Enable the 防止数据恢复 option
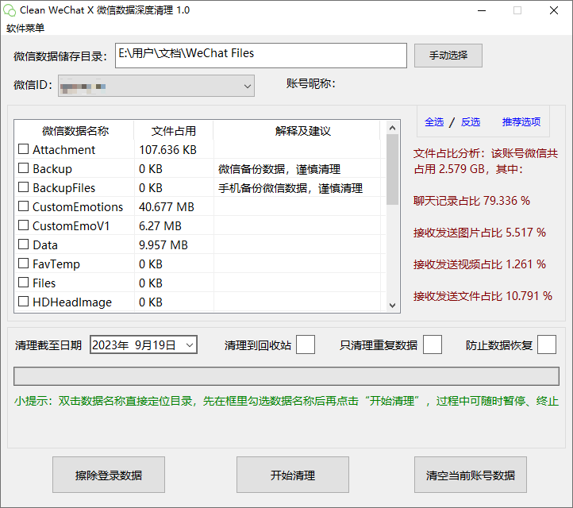The height and width of the screenshot is (508, 573). (x=547, y=344)
